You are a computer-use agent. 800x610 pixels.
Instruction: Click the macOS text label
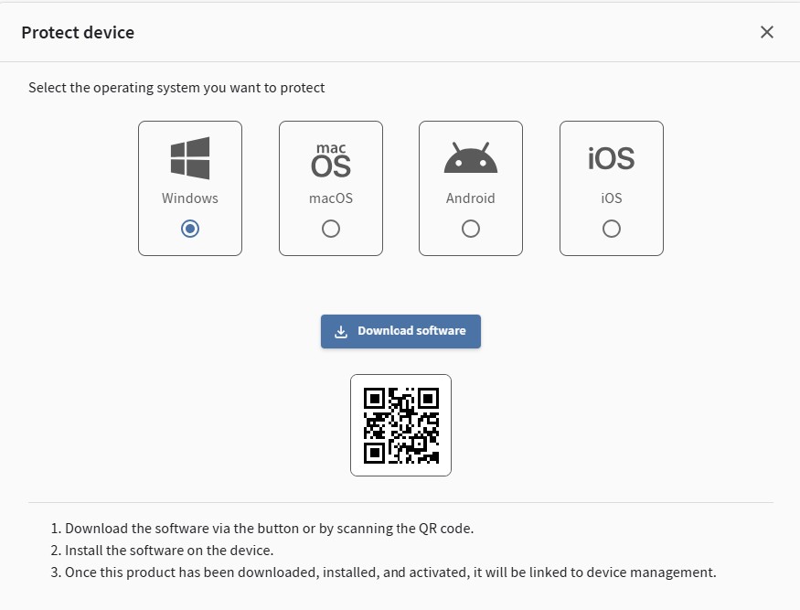point(331,198)
